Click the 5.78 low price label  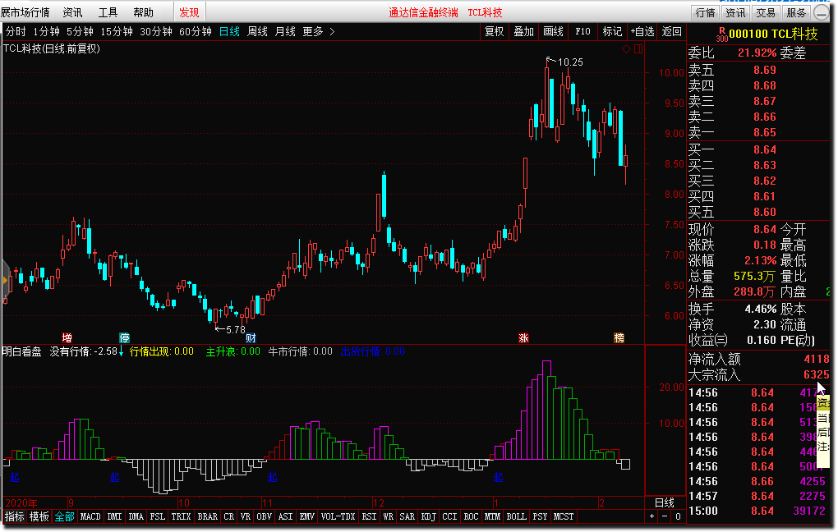[x=236, y=329]
